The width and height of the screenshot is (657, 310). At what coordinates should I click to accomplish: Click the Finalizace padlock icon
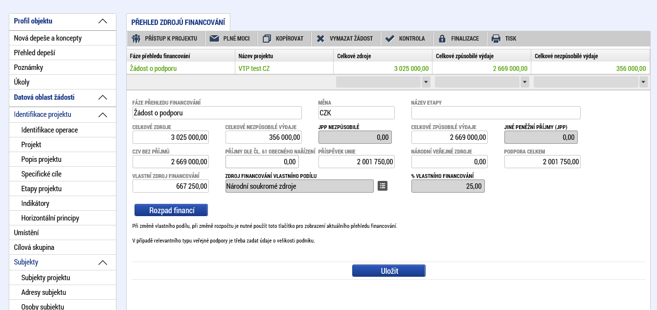click(442, 39)
